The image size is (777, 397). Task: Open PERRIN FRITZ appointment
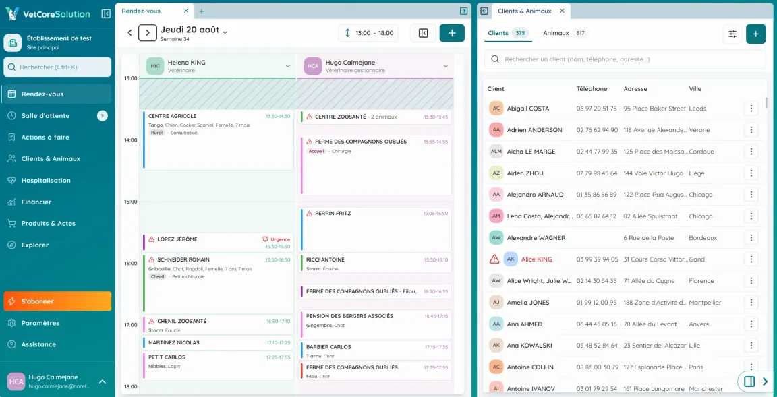376,231
